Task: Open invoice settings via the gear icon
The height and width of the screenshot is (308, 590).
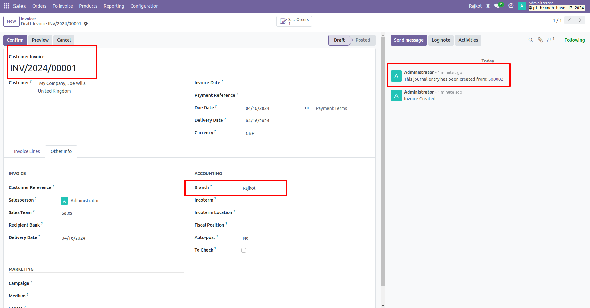Action: (x=86, y=24)
